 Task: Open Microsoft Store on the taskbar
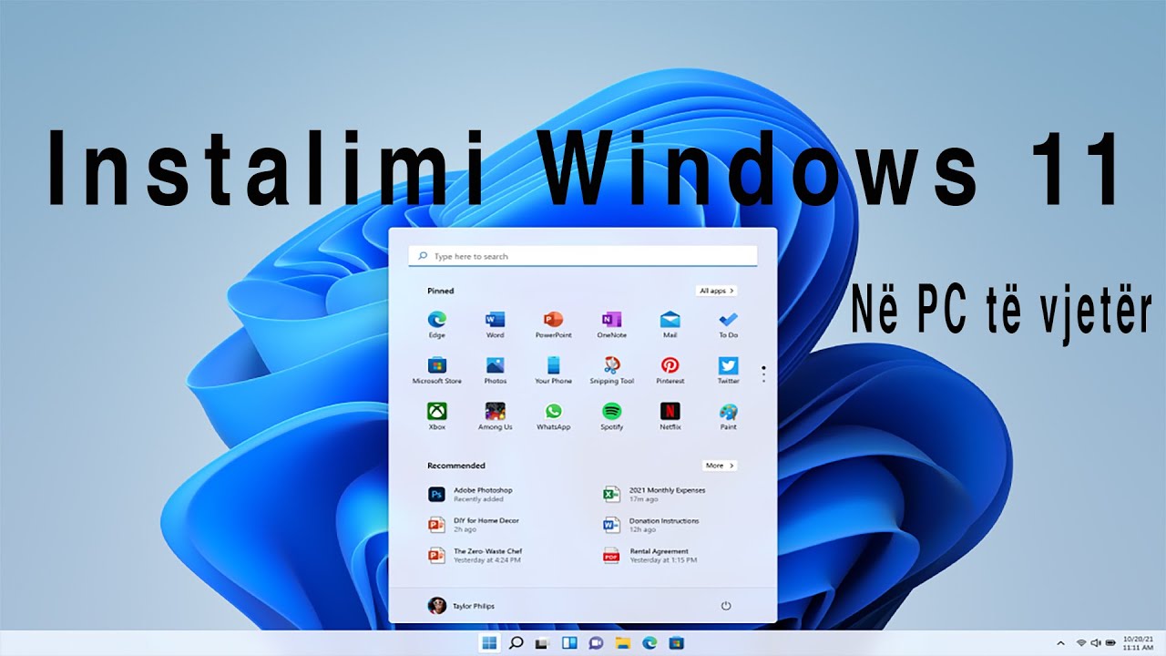[x=676, y=643]
